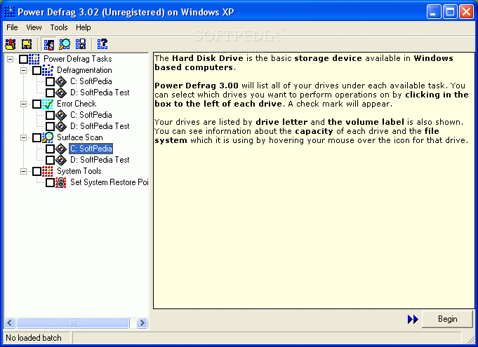Click drive icon for D: under Defragmentation
Image resolution: width=478 pixels, height=347 pixels.
pos(61,93)
